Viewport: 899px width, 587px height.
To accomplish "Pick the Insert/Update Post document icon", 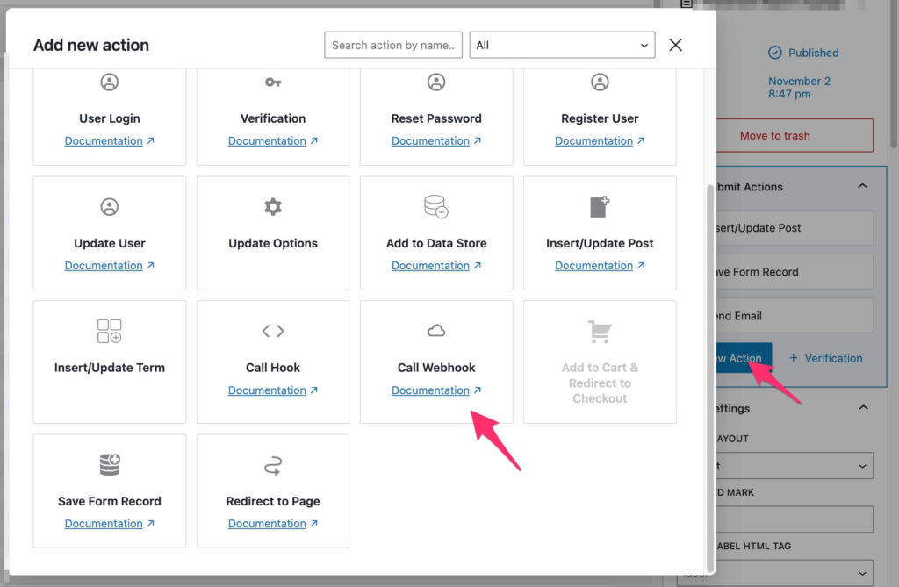I will [x=600, y=207].
